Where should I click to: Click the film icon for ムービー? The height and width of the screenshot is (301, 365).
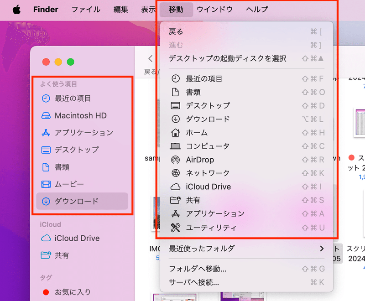click(x=46, y=184)
